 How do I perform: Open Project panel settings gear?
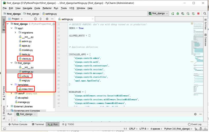pyautogui.click(x=47, y=19)
